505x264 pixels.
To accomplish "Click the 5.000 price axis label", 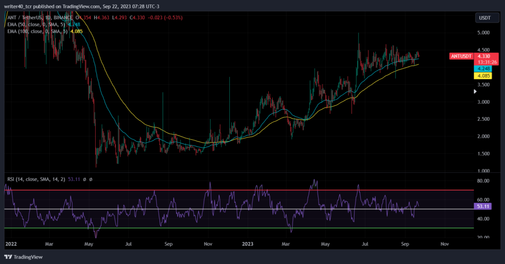I will coord(483,33).
